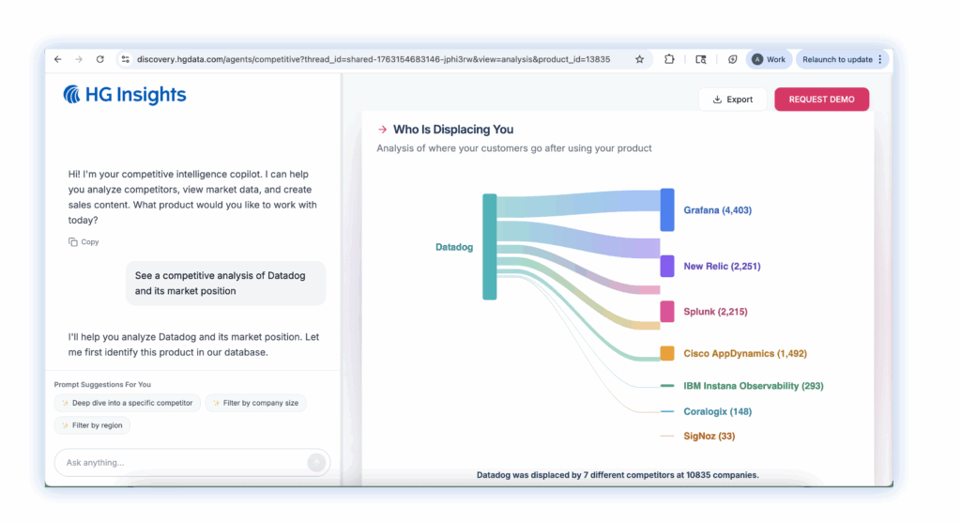Open the browser extensions puzzle icon
The height and width of the screenshot is (523, 961).
tap(669, 59)
